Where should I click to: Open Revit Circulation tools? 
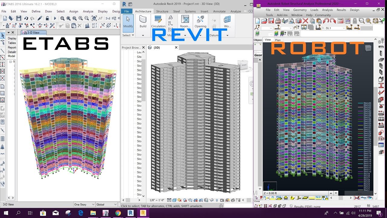click(x=158, y=21)
